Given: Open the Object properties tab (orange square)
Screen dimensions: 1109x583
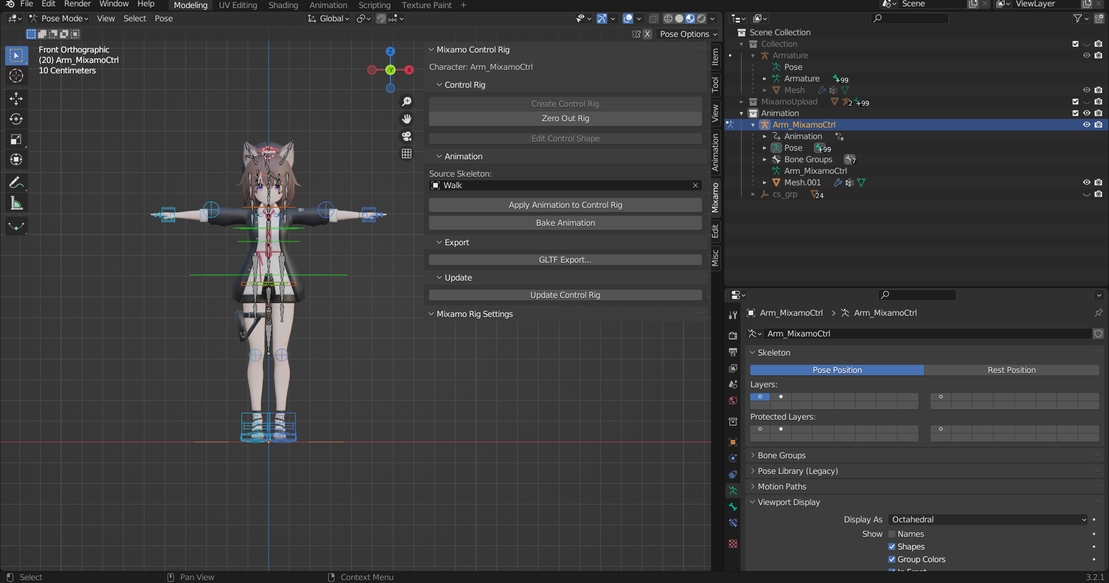Looking at the screenshot, I should pyautogui.click(x=732, y=442).
